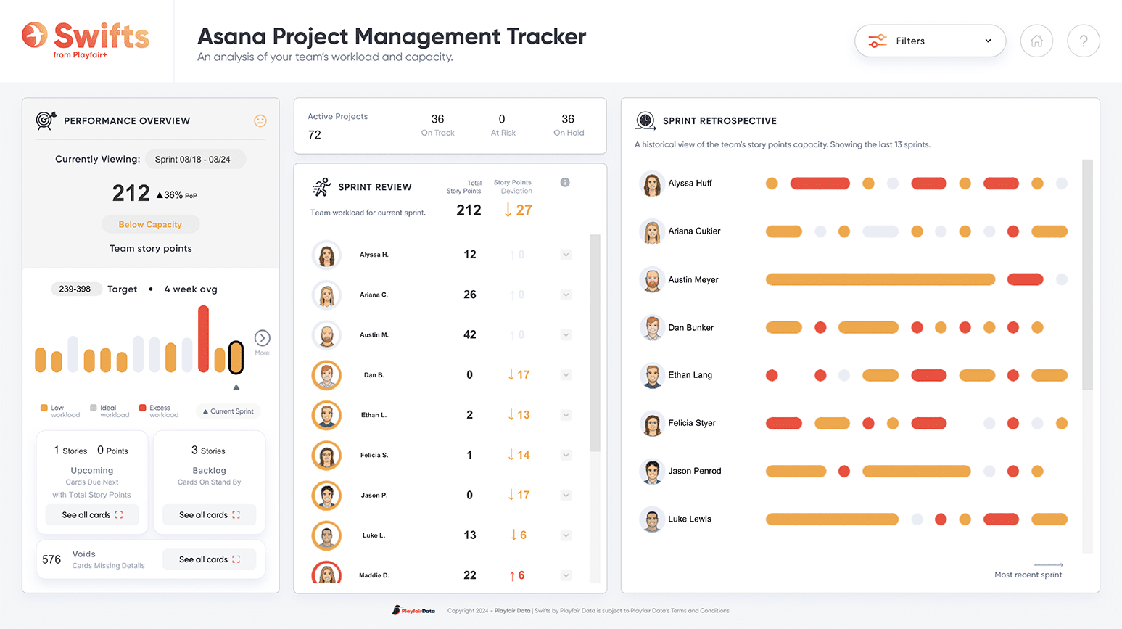Click the 239-398 target range chip
Image resolution: width=1122 pixels, height=629 pixels.
click(75, 289)
